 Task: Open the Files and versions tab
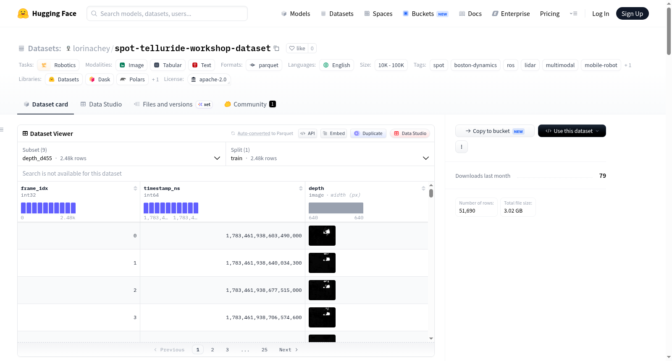173,104
